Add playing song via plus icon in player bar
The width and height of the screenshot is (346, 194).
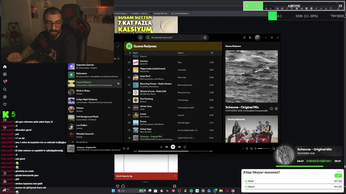point(128,148)
